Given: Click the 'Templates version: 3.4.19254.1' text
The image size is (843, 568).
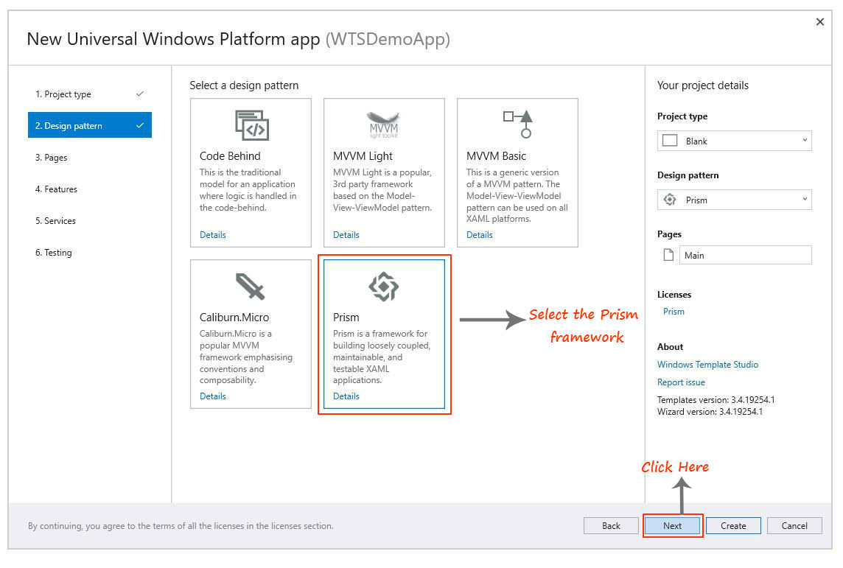Looking at the screenshot, I should pos(716,400).
